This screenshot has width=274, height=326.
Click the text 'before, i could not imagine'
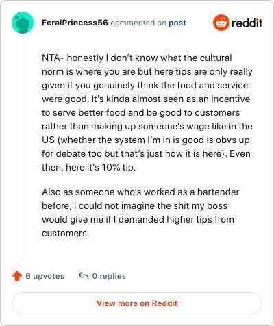[x=99, y=205]
